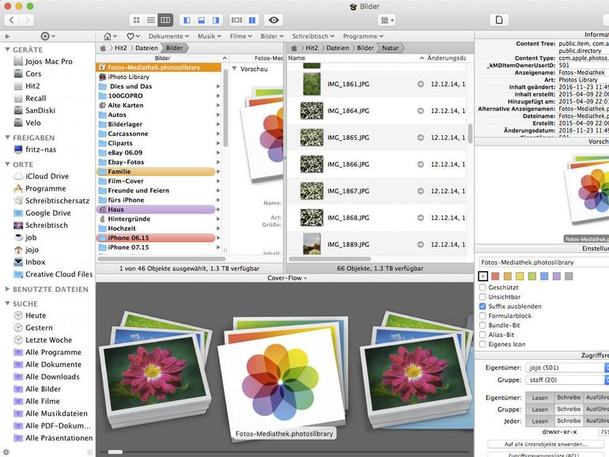The image size is (609, 457).
Task: Open the Programme bookmark menu
Action: coord(362,36)
